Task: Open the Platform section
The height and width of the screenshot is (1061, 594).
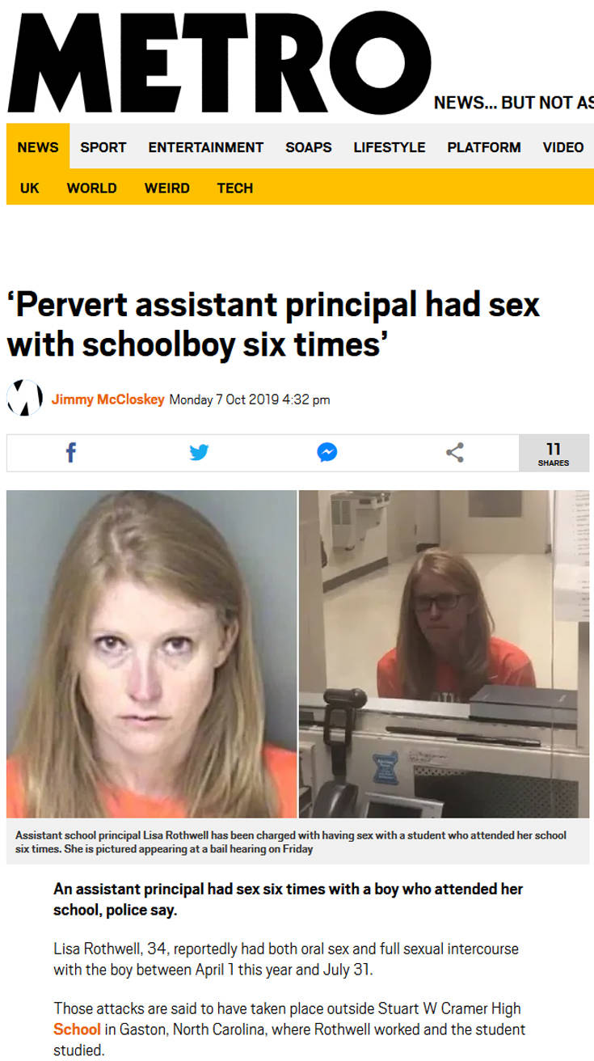Action: 484,147
